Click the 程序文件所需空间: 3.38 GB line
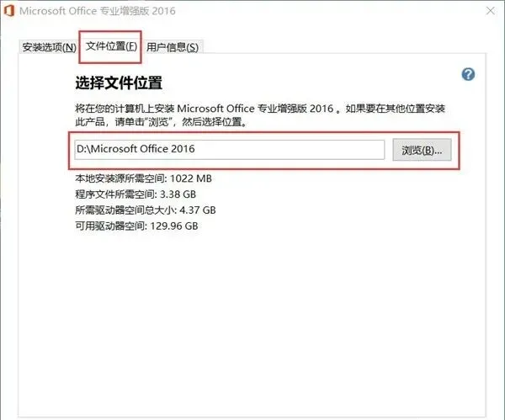 point(136,194)
